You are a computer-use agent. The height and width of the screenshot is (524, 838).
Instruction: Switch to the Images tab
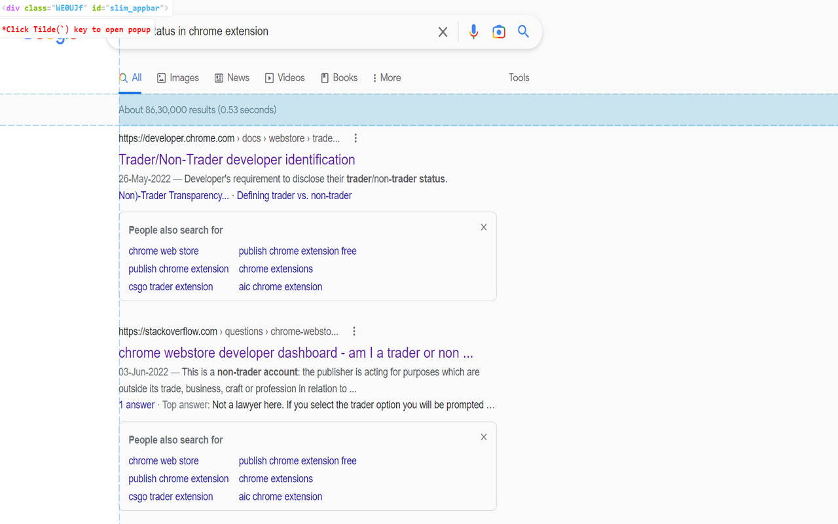tap(178, 77)
